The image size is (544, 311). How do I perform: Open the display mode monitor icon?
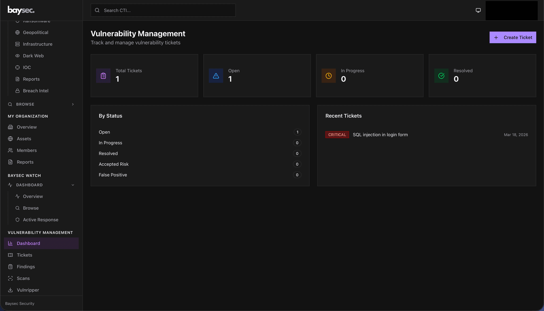click(x=478, y=10)
